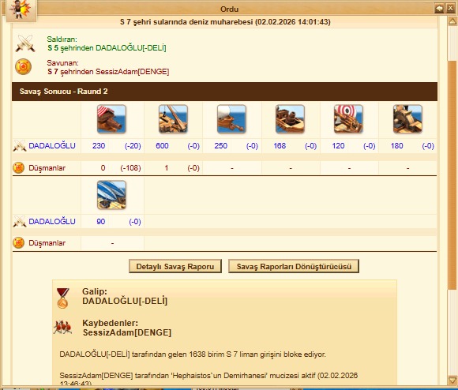Click the round shield defender icon
The height and width of the screenshot is (390, 458).
(23, 66)
